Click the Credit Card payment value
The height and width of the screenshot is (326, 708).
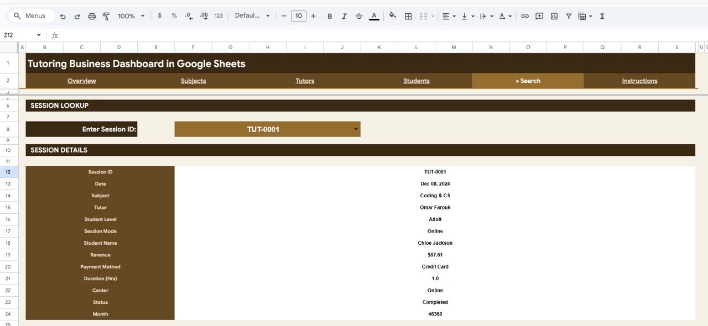pos(435,267)
